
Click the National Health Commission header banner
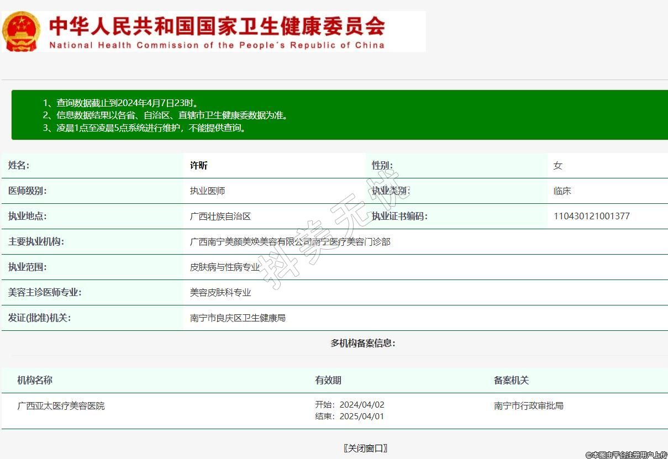217,32
